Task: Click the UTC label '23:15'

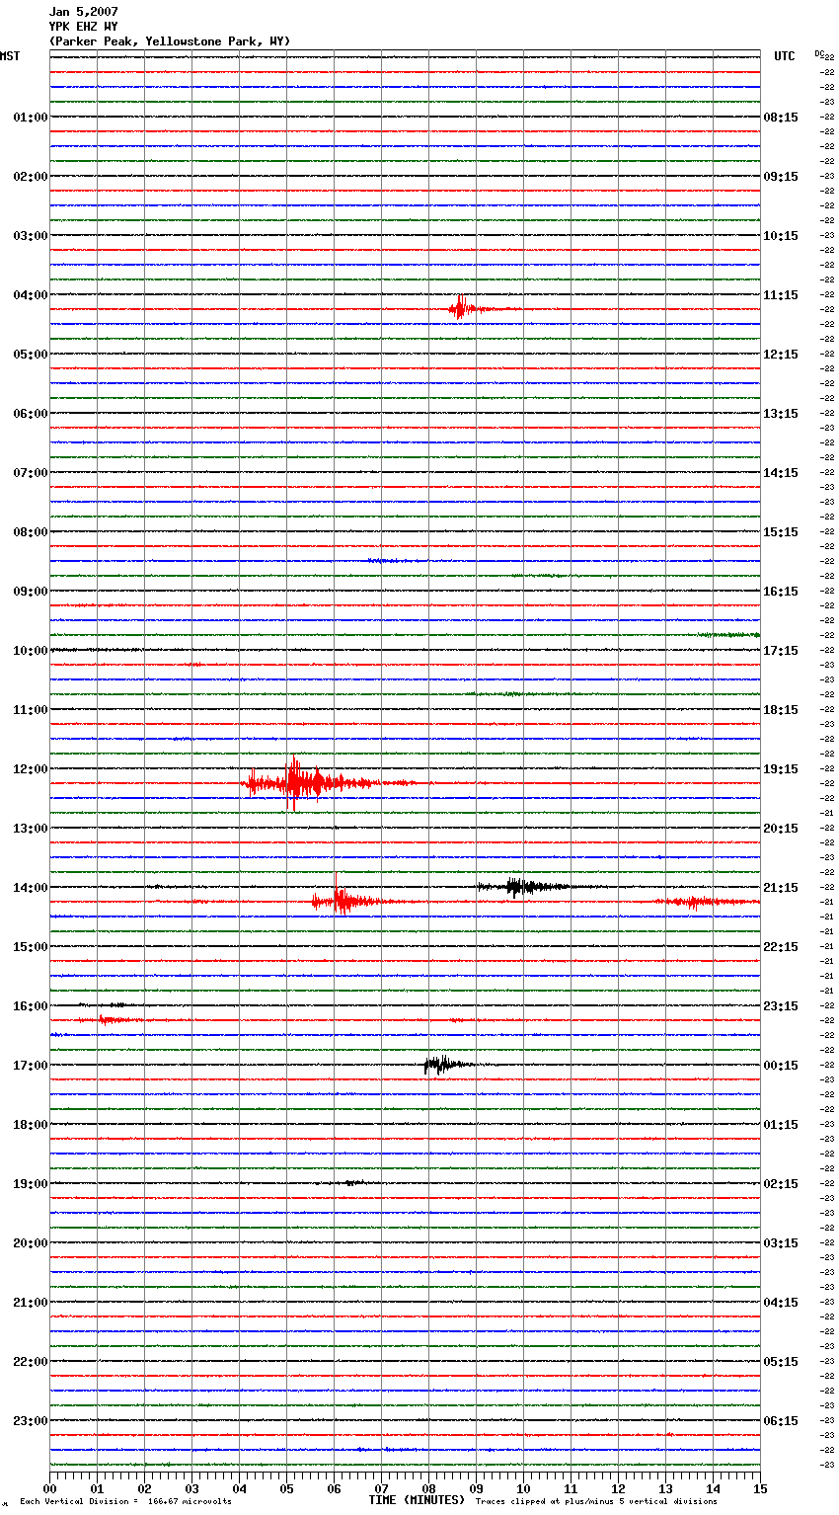Action: coord(781,1006)
